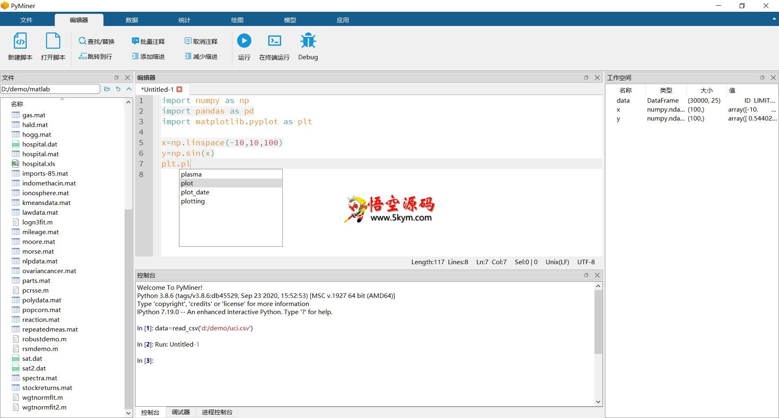Click the console scroll-down arrow
The width and height of the screenshot is (779, 418).
tap(598, 402)
